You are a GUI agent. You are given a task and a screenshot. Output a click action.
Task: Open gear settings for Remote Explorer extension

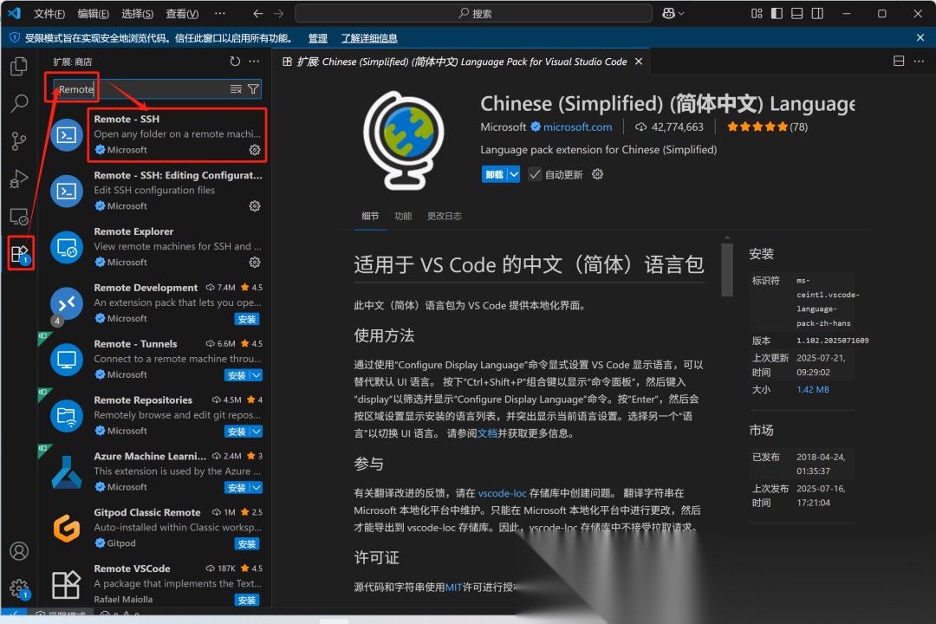pos(255,262)
